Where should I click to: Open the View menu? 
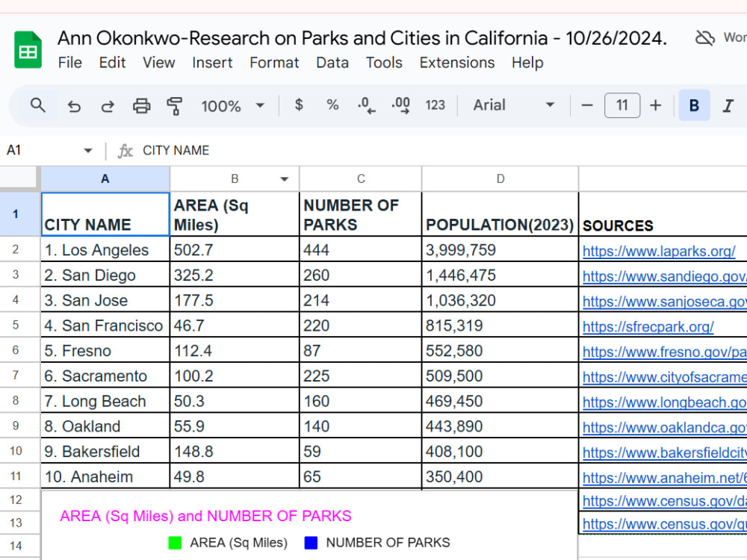[x=159, y=63]
